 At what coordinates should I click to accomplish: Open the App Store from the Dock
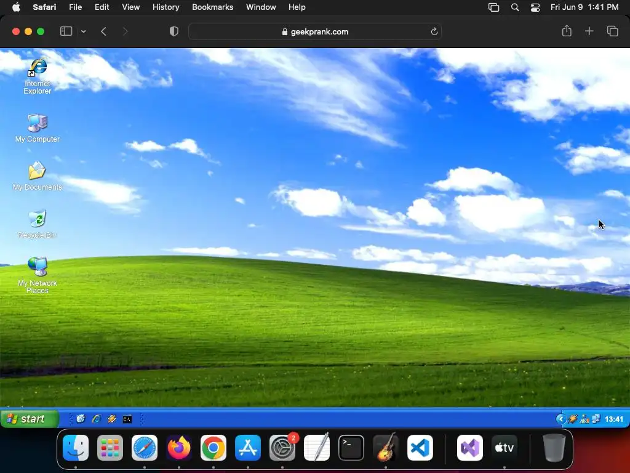[248, 447]
